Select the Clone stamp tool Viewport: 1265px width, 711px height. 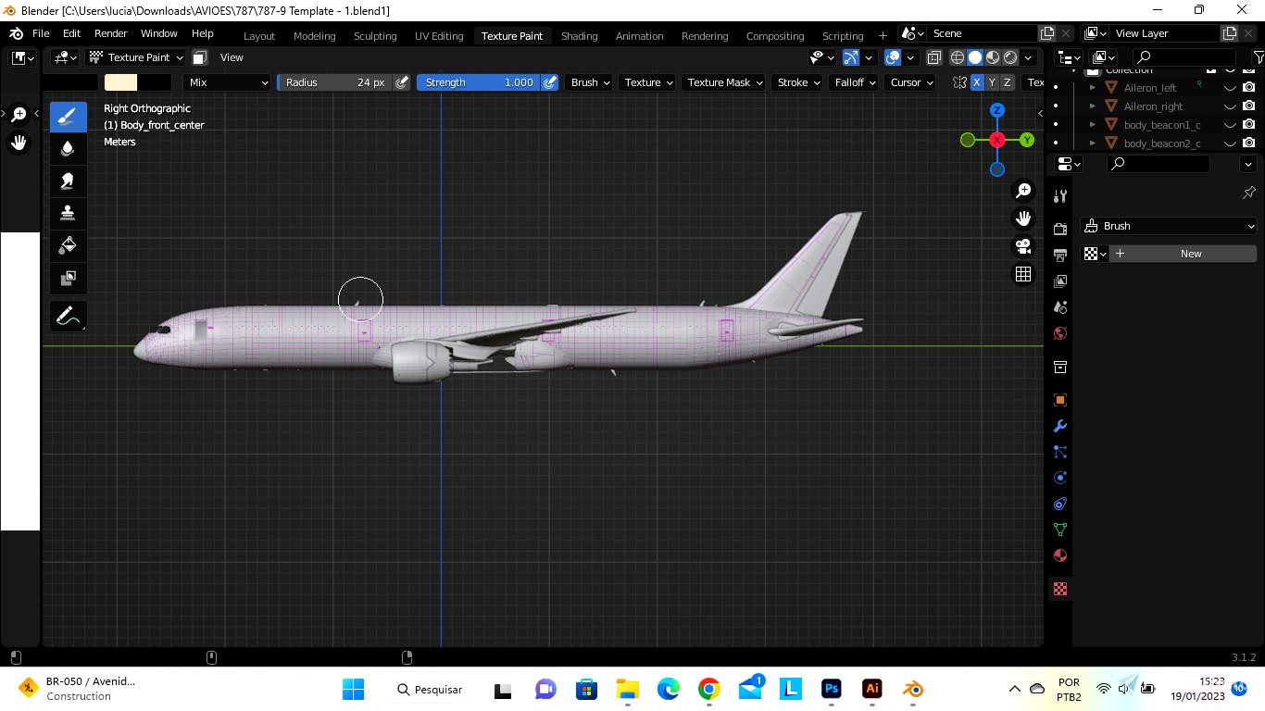click(x=68, y=213)
